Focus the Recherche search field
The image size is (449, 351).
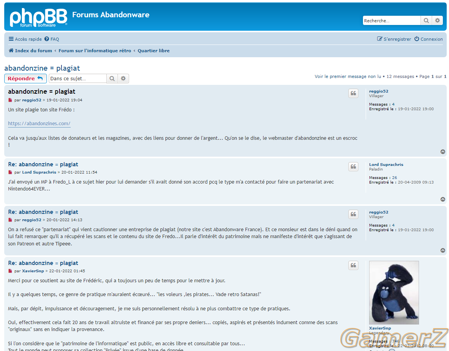(x=391, y=21)
